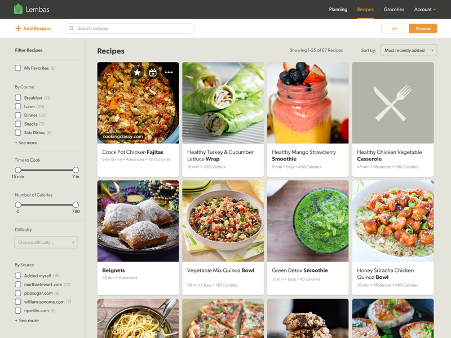
Task: Open the spaghetti pot recipe photo
Action: point(138,318)
